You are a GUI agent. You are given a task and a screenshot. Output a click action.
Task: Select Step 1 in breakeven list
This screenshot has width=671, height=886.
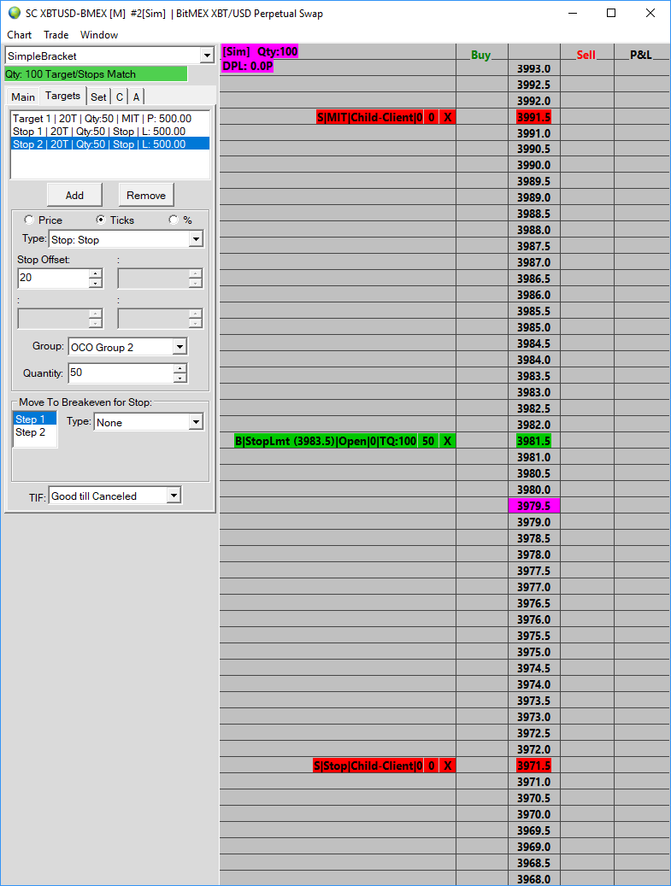[x=34, y=419]
